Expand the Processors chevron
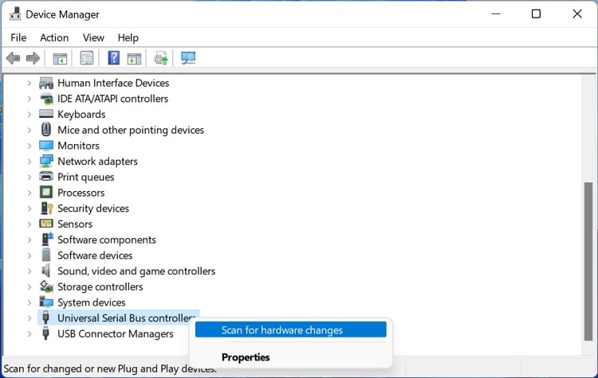This screenshot has height=378, width=598. point(30,193)
